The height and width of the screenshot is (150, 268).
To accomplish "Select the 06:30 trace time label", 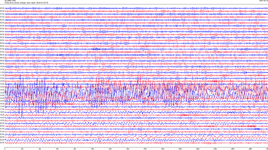I will coord(2,46).
